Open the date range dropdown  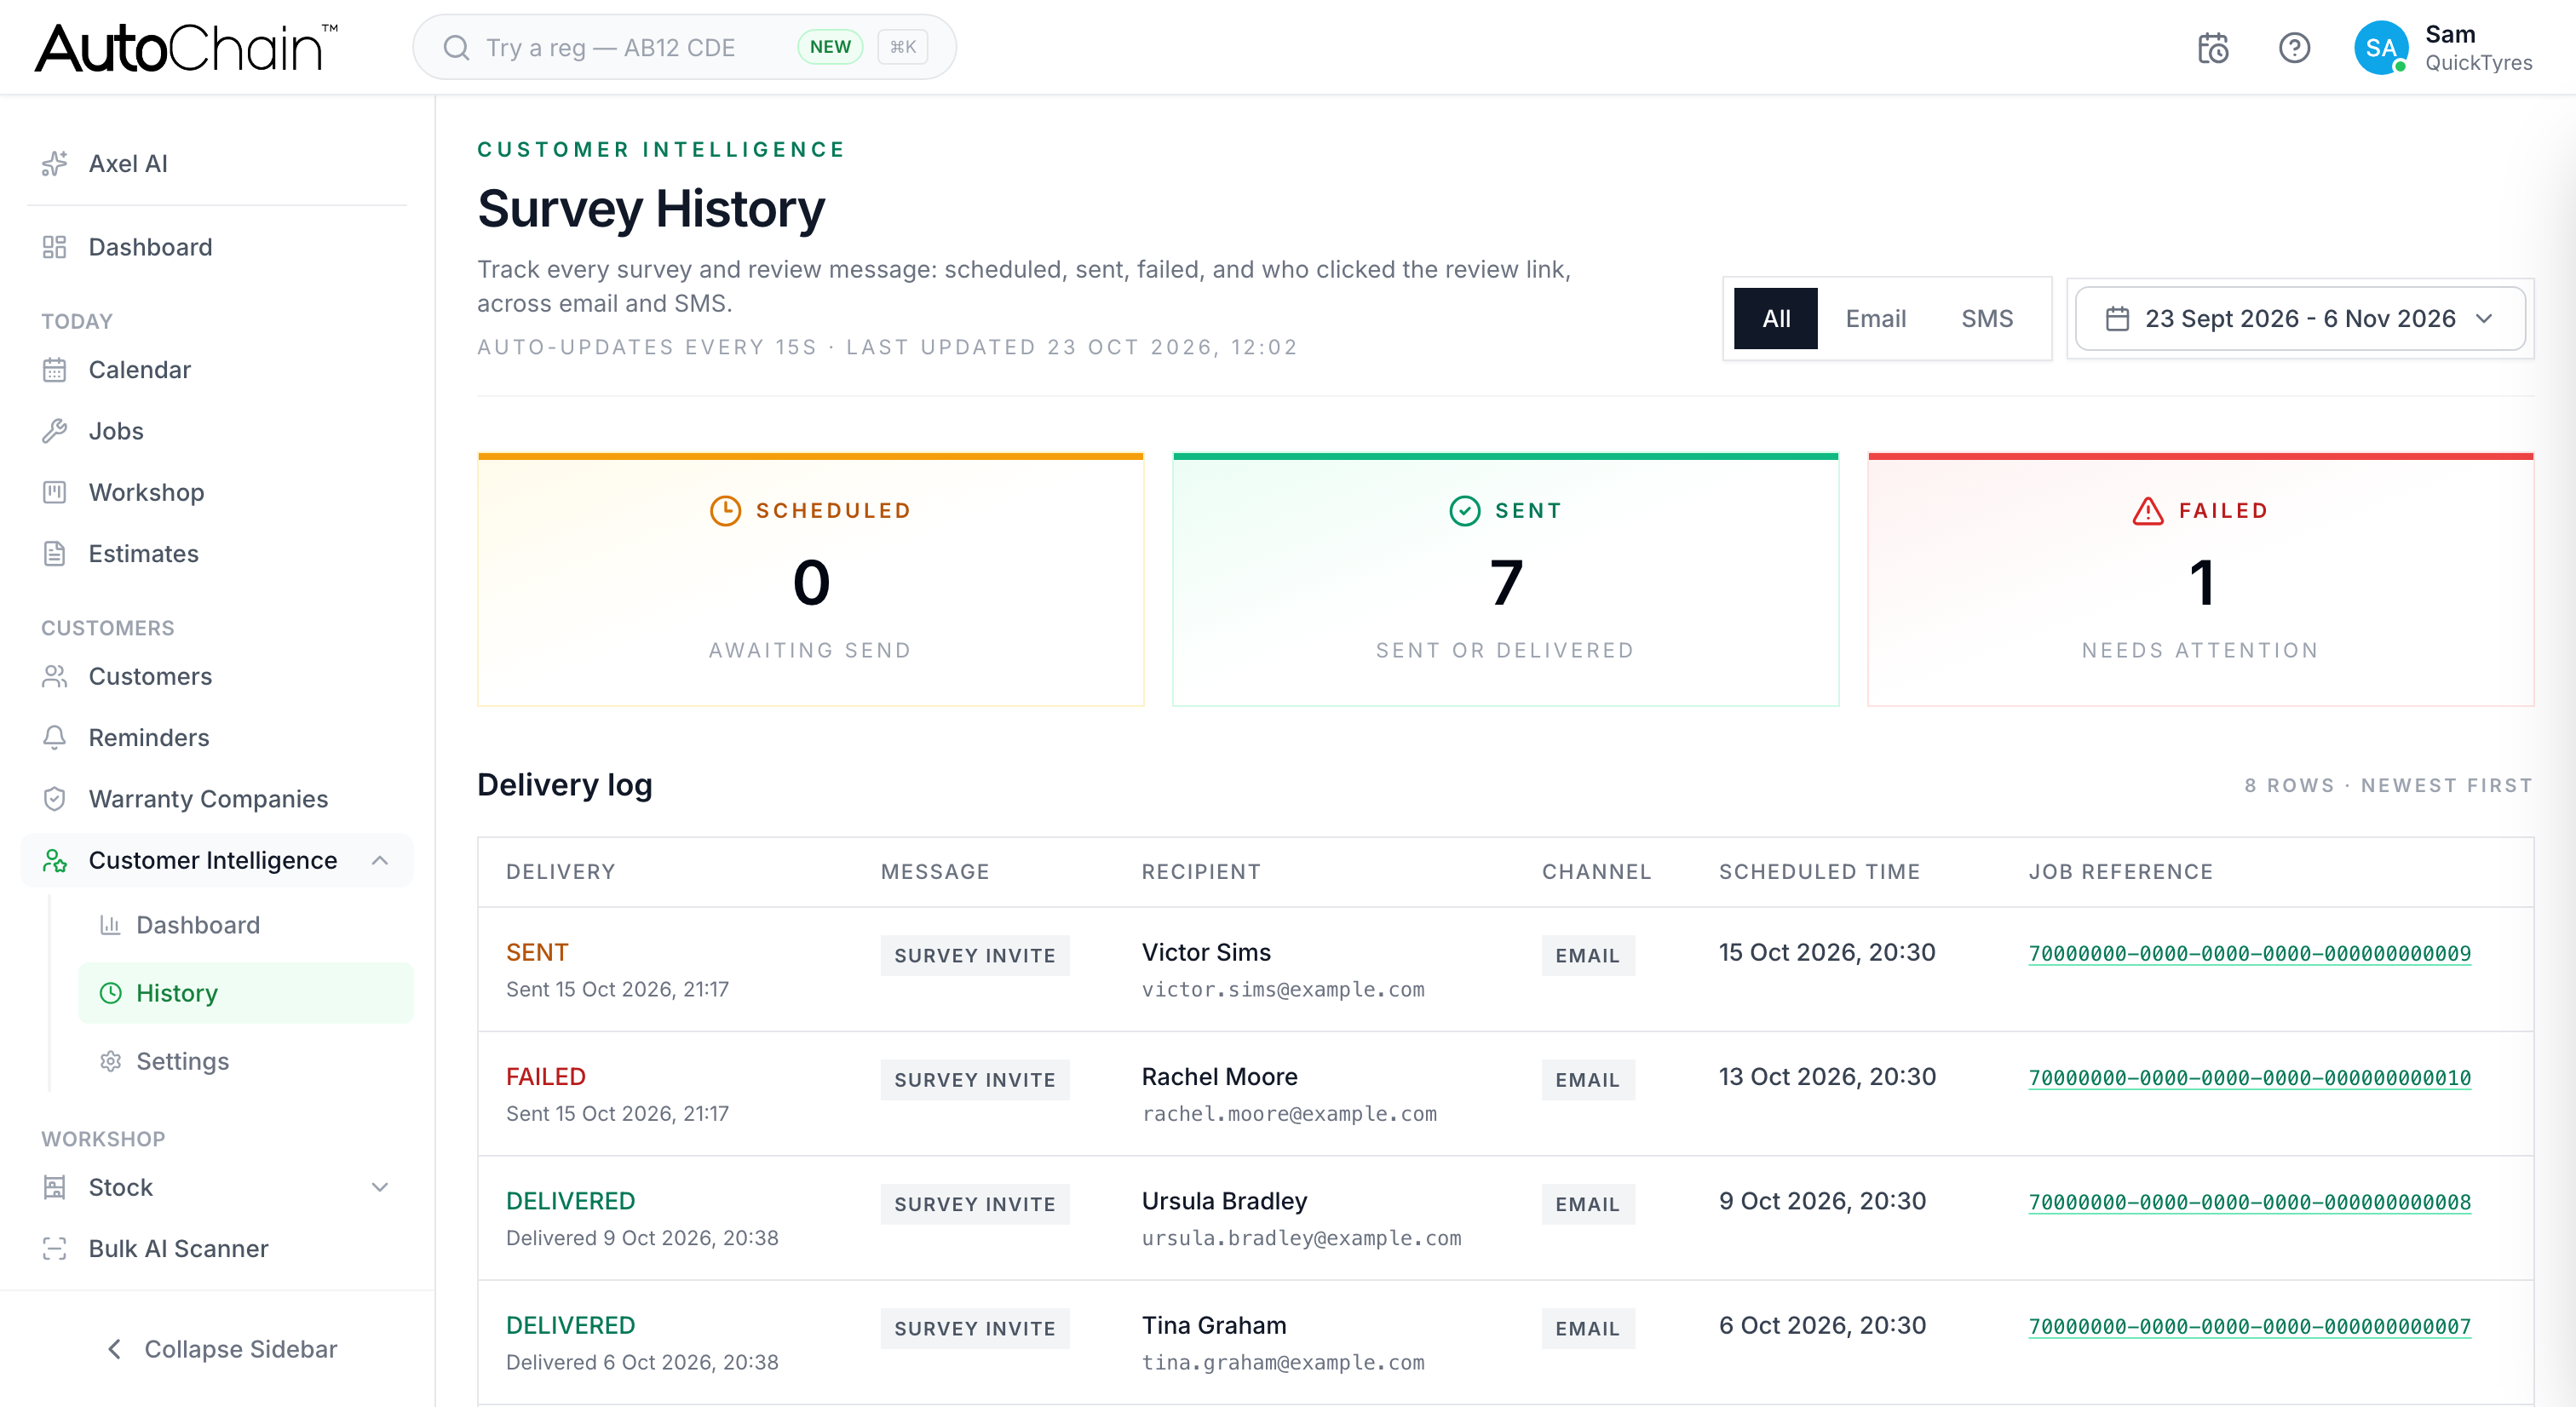coord(2299,318)
